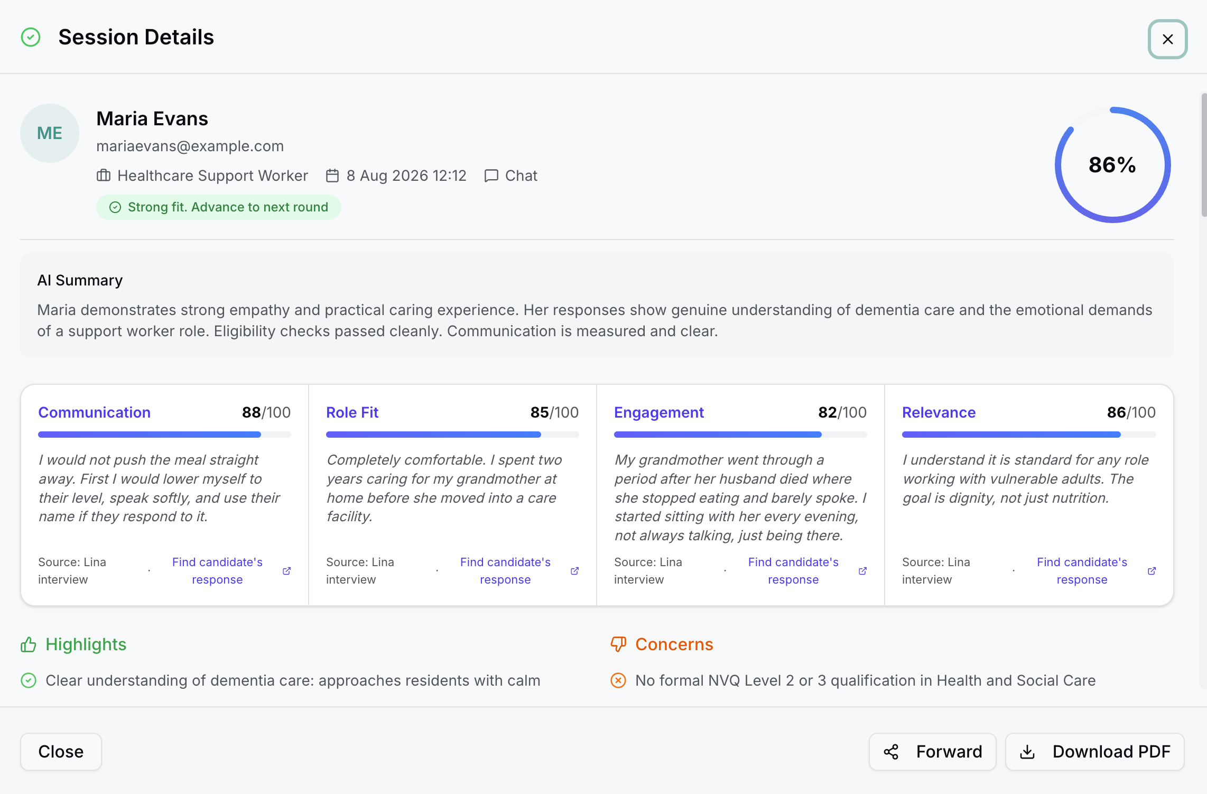
Task: Click the Maria Evans name
Action: tap(152, 119)
